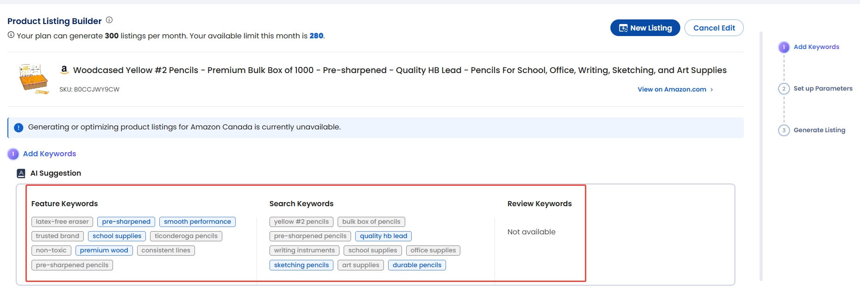Click the Review Keywords heading
Viewport: 860px width, 294px height.
540,204
